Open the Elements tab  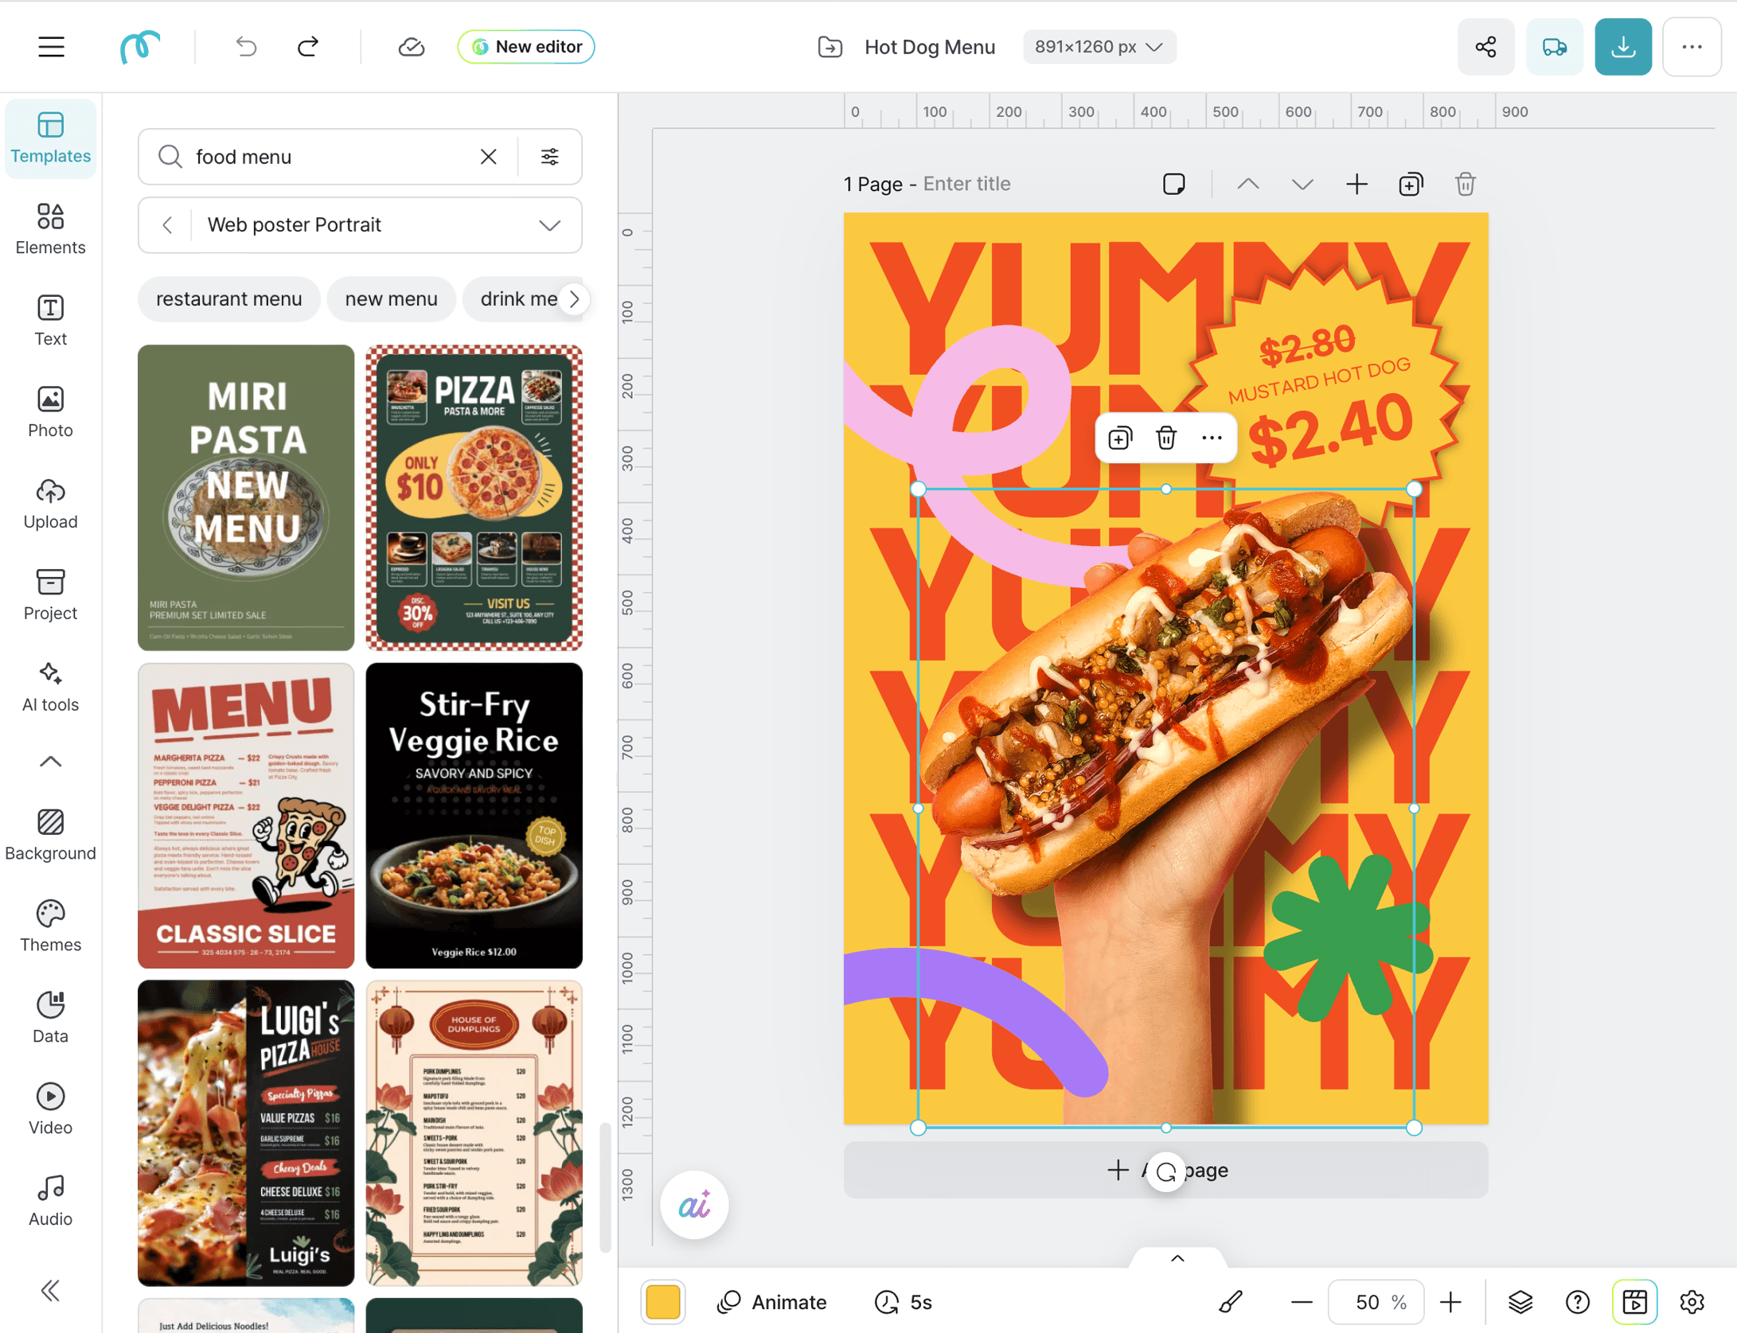50,229
